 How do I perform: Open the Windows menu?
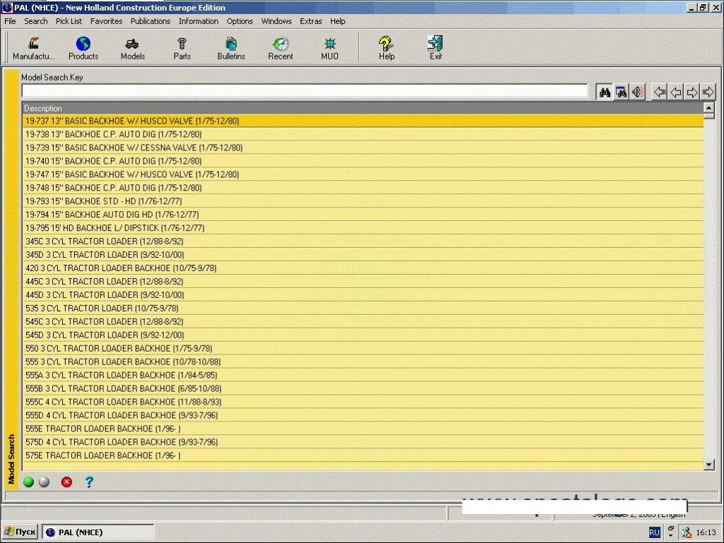[x=276, y=21]
